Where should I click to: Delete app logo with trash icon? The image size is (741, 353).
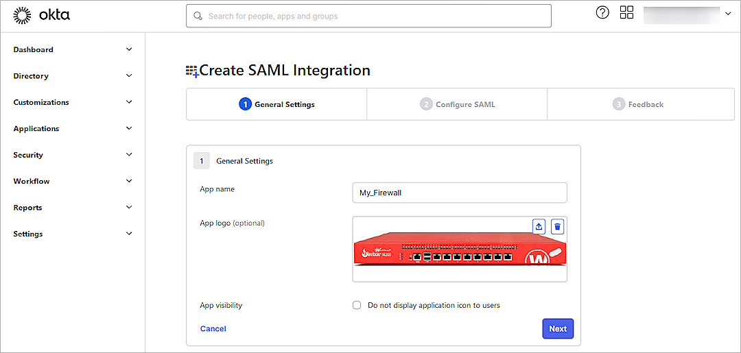(558, 227)
